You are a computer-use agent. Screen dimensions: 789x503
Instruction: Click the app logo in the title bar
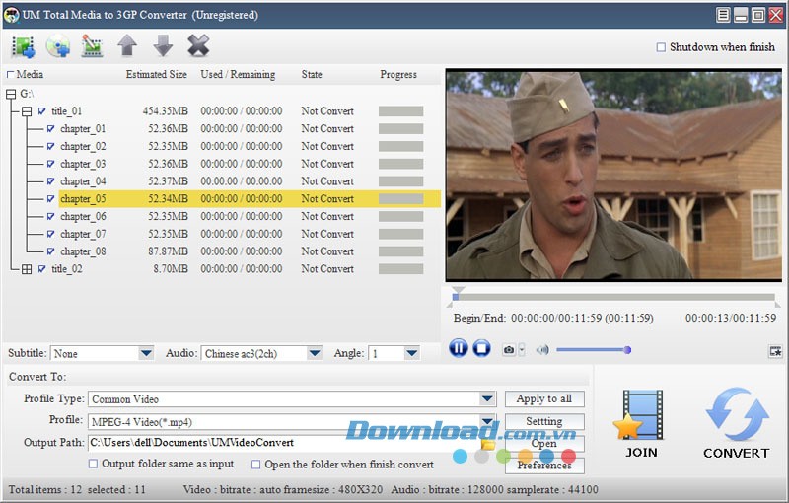[11, 15]
